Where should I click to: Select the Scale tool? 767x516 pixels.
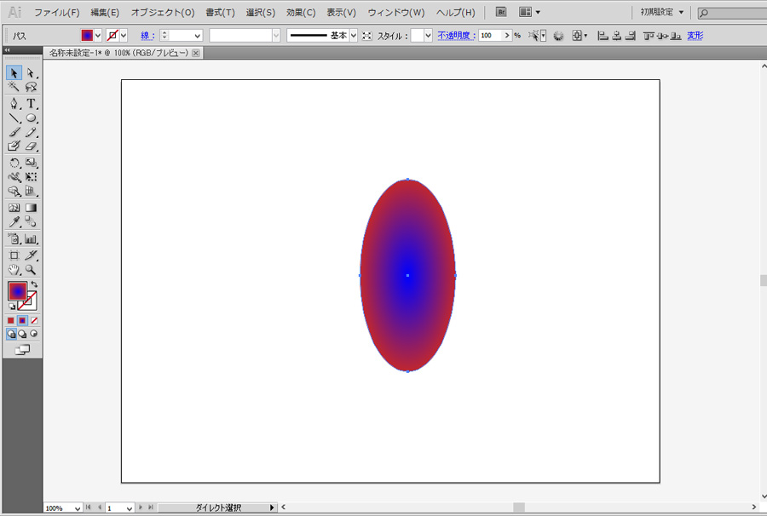click(31, 163)
